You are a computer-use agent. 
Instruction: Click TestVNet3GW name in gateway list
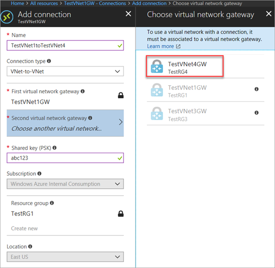187,111
